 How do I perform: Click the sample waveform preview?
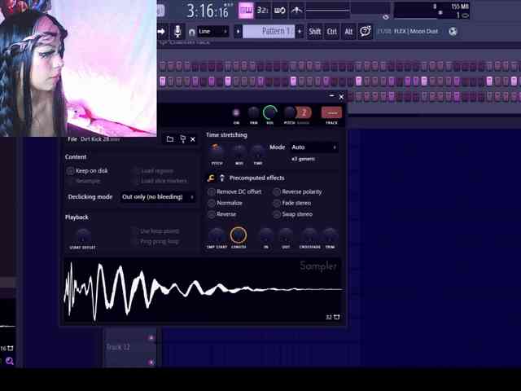coord(202,289)
